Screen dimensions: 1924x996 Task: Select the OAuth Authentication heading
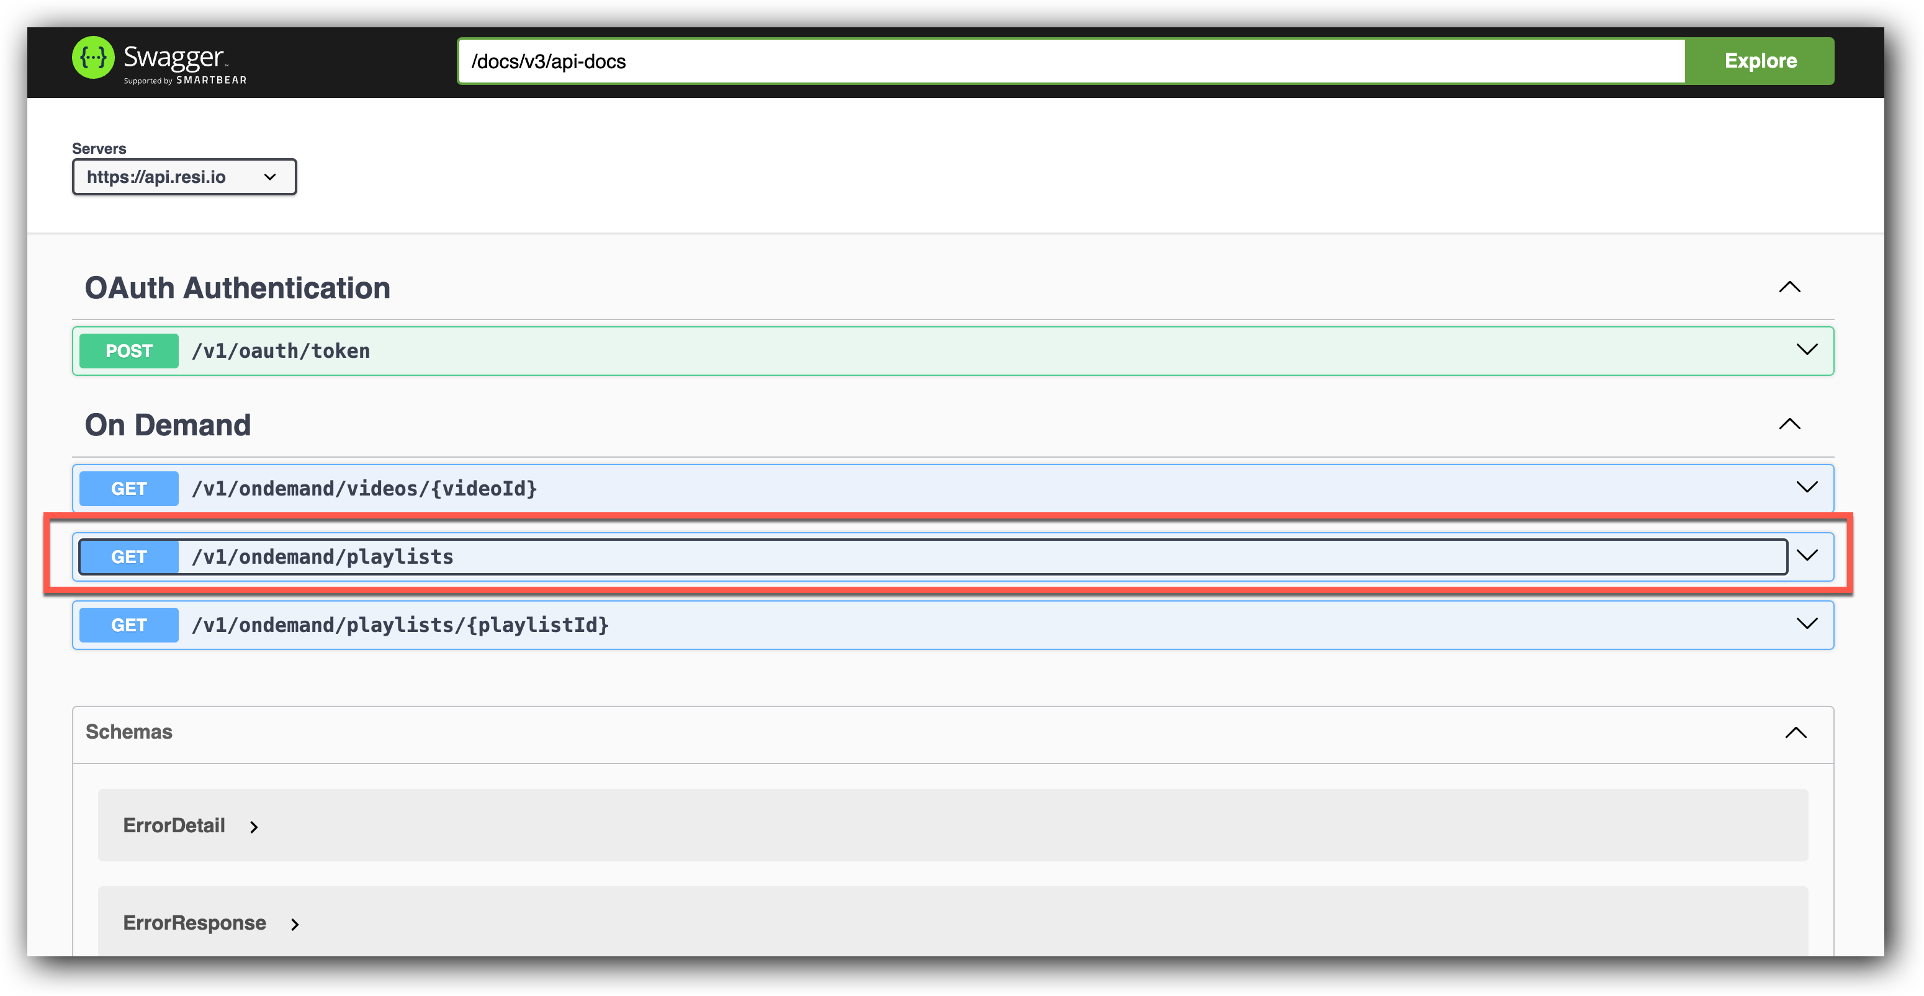coord(238,288)
